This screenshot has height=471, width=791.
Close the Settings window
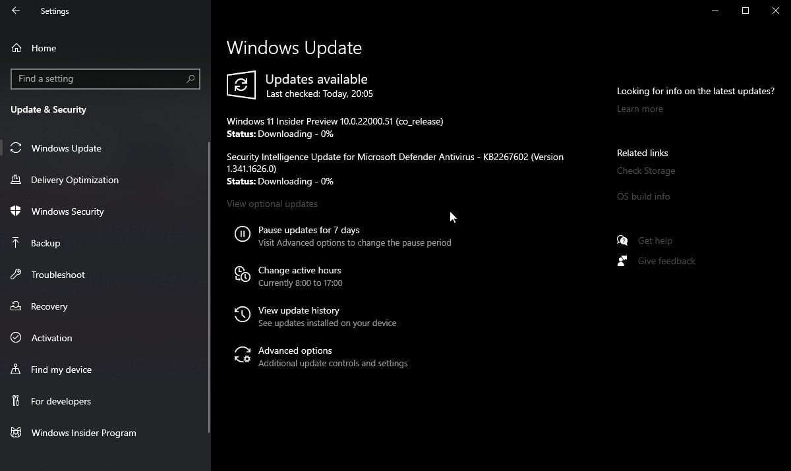click(776, 11)
